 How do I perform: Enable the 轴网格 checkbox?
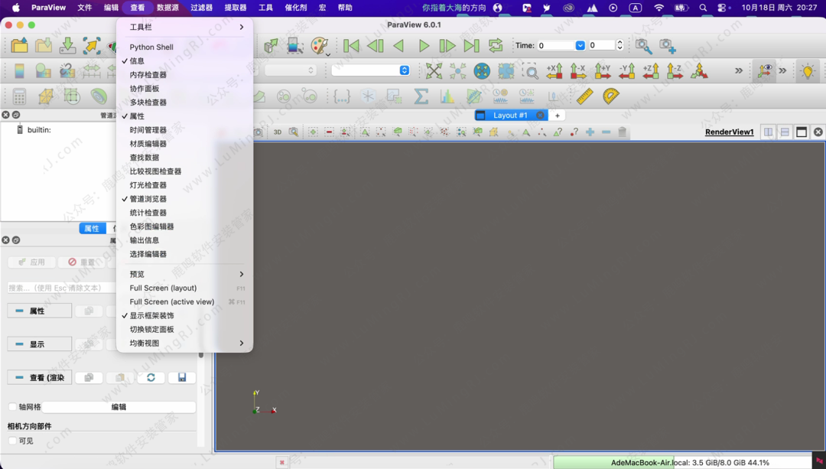[x=12, y=407]
